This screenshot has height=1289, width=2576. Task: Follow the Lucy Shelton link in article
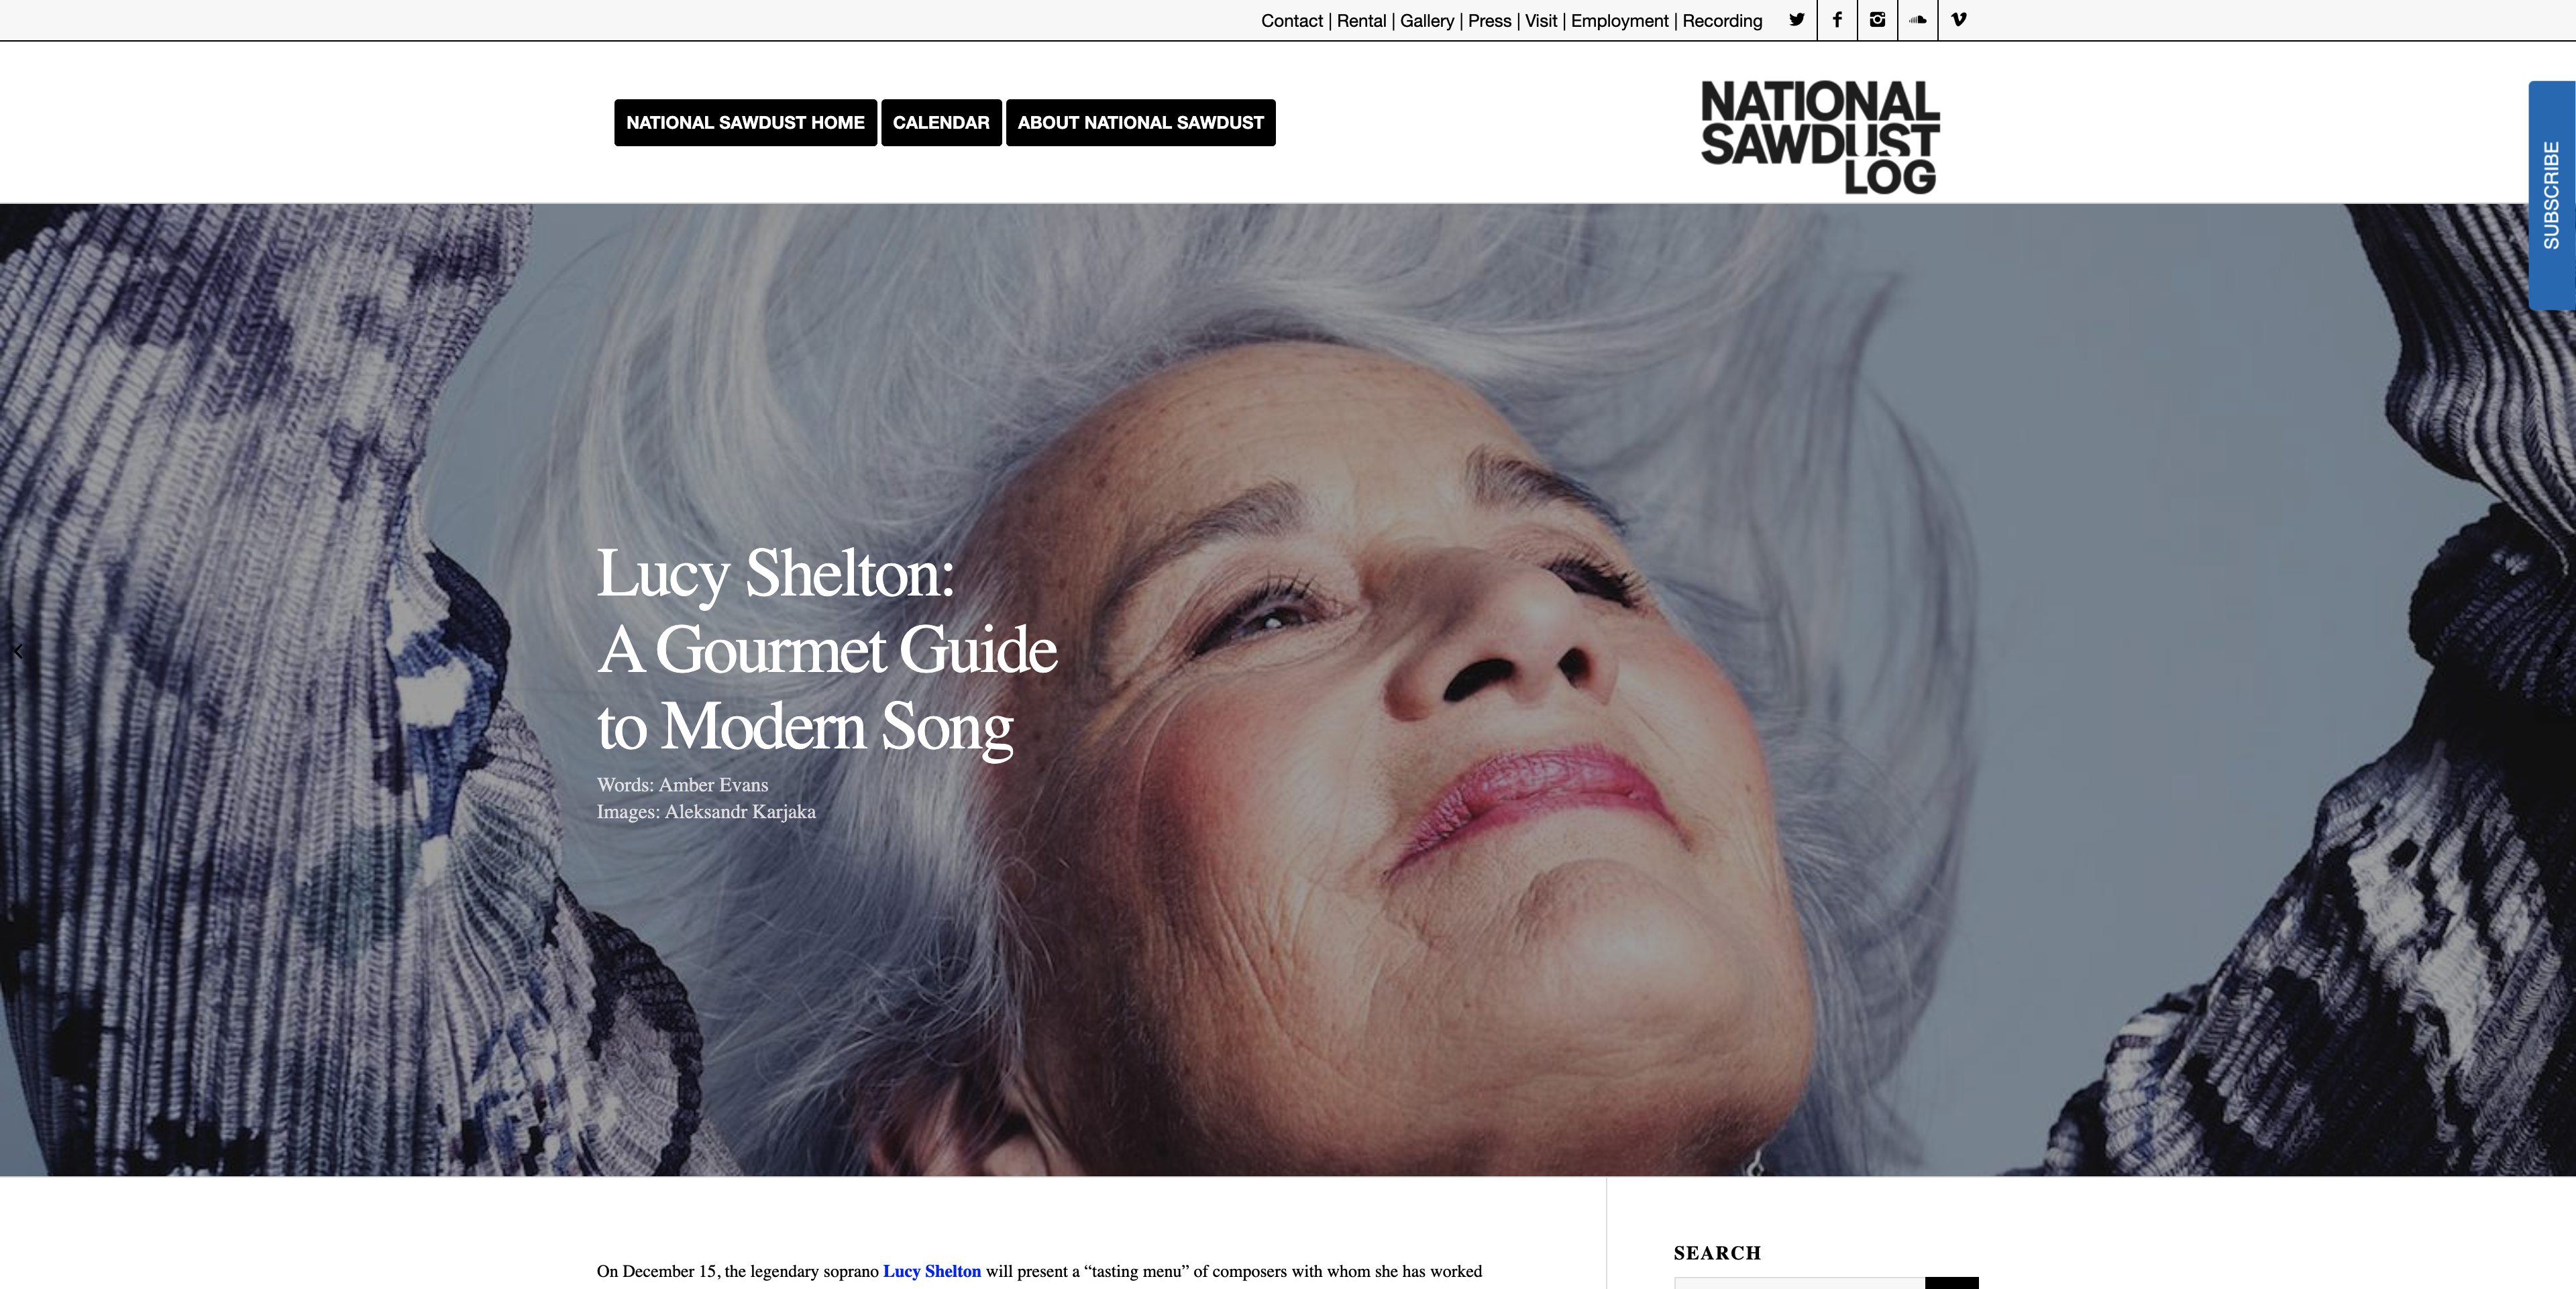(931, 1271)
